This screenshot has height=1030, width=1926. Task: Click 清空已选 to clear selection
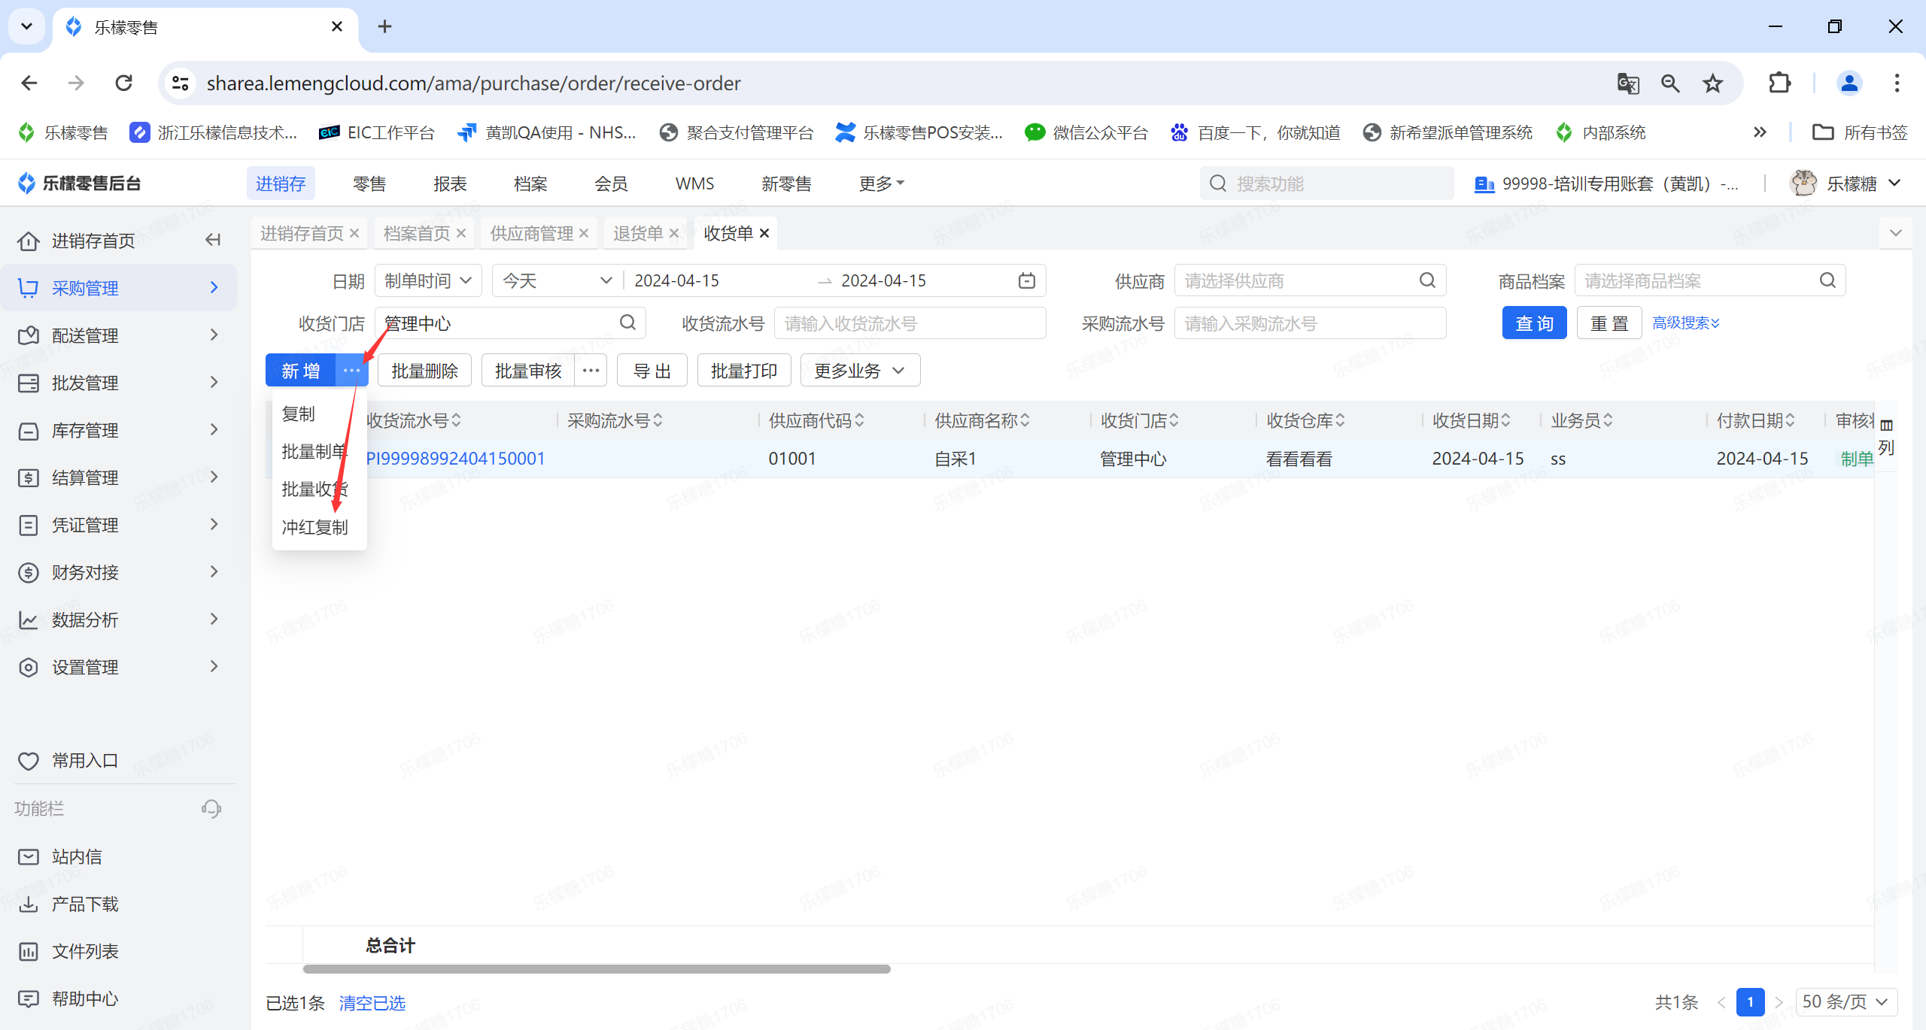[372, 1003]
